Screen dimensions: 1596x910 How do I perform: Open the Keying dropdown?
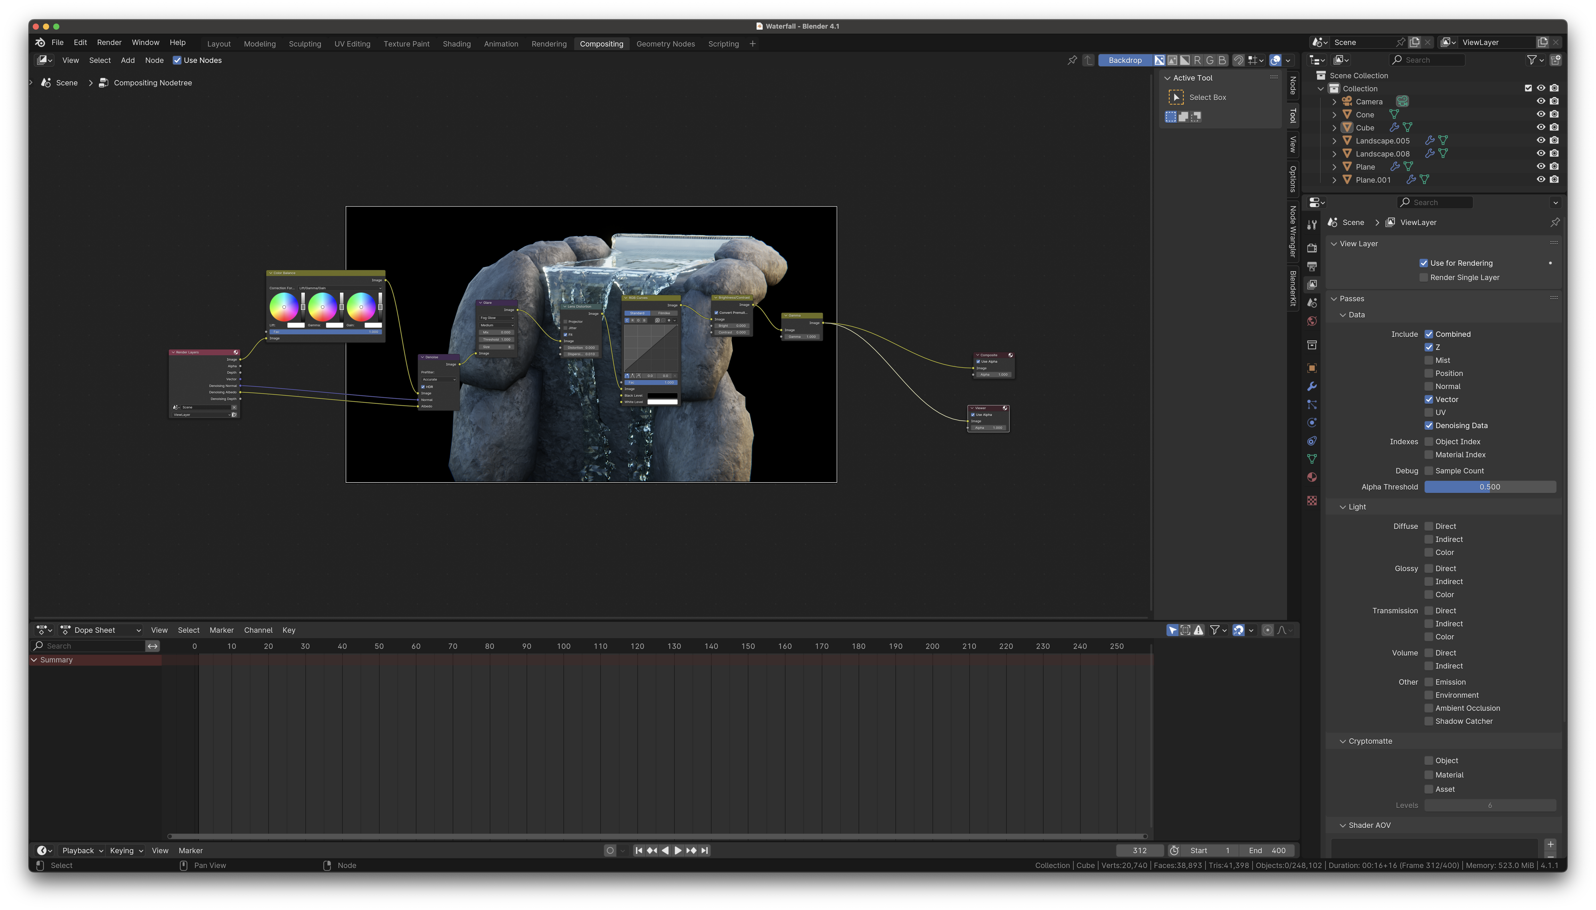pyautogui.click(x=127, y=851)
